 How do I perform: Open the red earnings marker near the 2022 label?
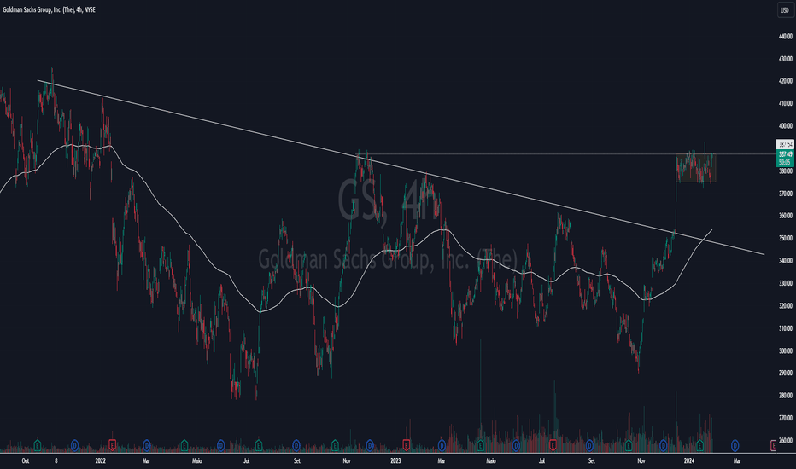[x=112, y=444]
